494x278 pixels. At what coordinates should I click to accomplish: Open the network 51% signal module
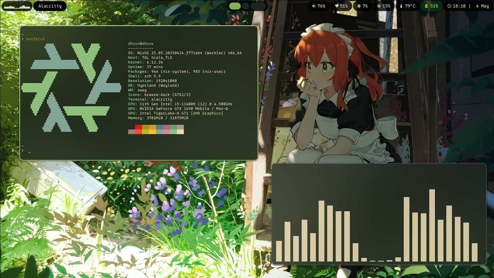[x=341, y=6]
